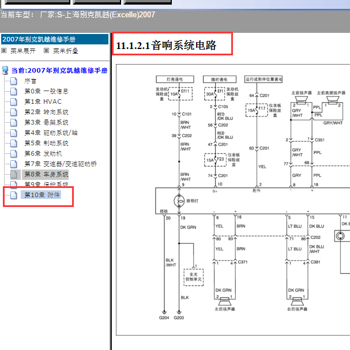The height and width of the screenshot is (350, 350).
Task: Select 第1章 HVAC chapter
Action: point(43,101)
